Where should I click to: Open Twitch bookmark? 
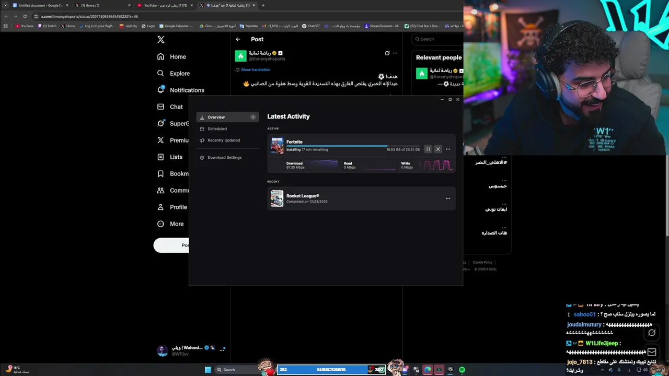[47, 26]
